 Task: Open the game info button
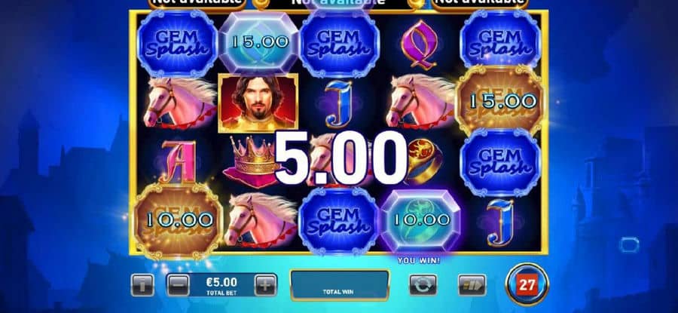coord(142,285)
